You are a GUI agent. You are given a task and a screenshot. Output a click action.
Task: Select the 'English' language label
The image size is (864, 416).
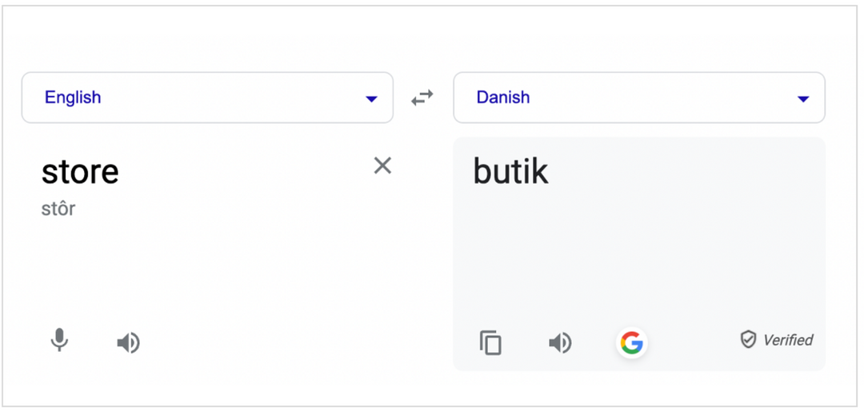[73, 98]
